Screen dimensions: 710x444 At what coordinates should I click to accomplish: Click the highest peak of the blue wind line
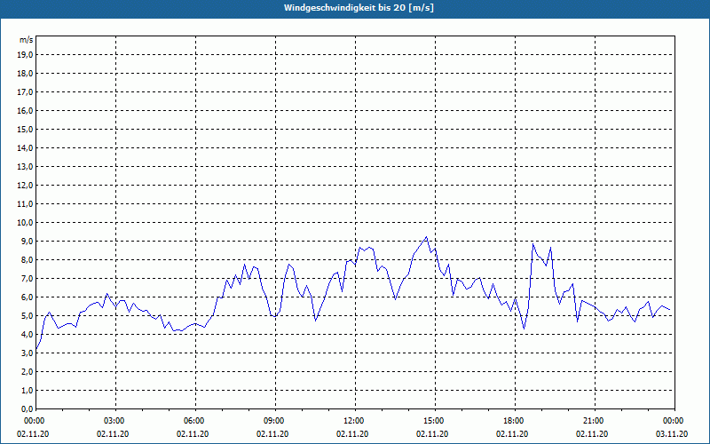(426, 237)
